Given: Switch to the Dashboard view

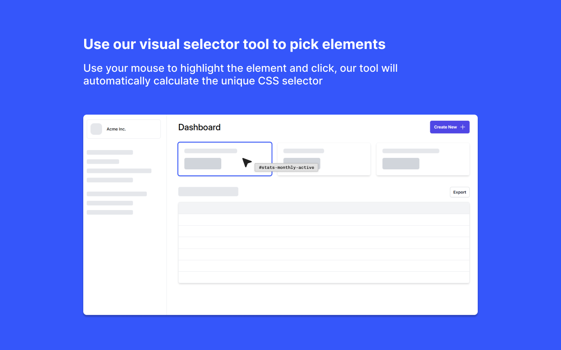Looking at the screenshot, I should pyautogui.click(x=199, y=127).
